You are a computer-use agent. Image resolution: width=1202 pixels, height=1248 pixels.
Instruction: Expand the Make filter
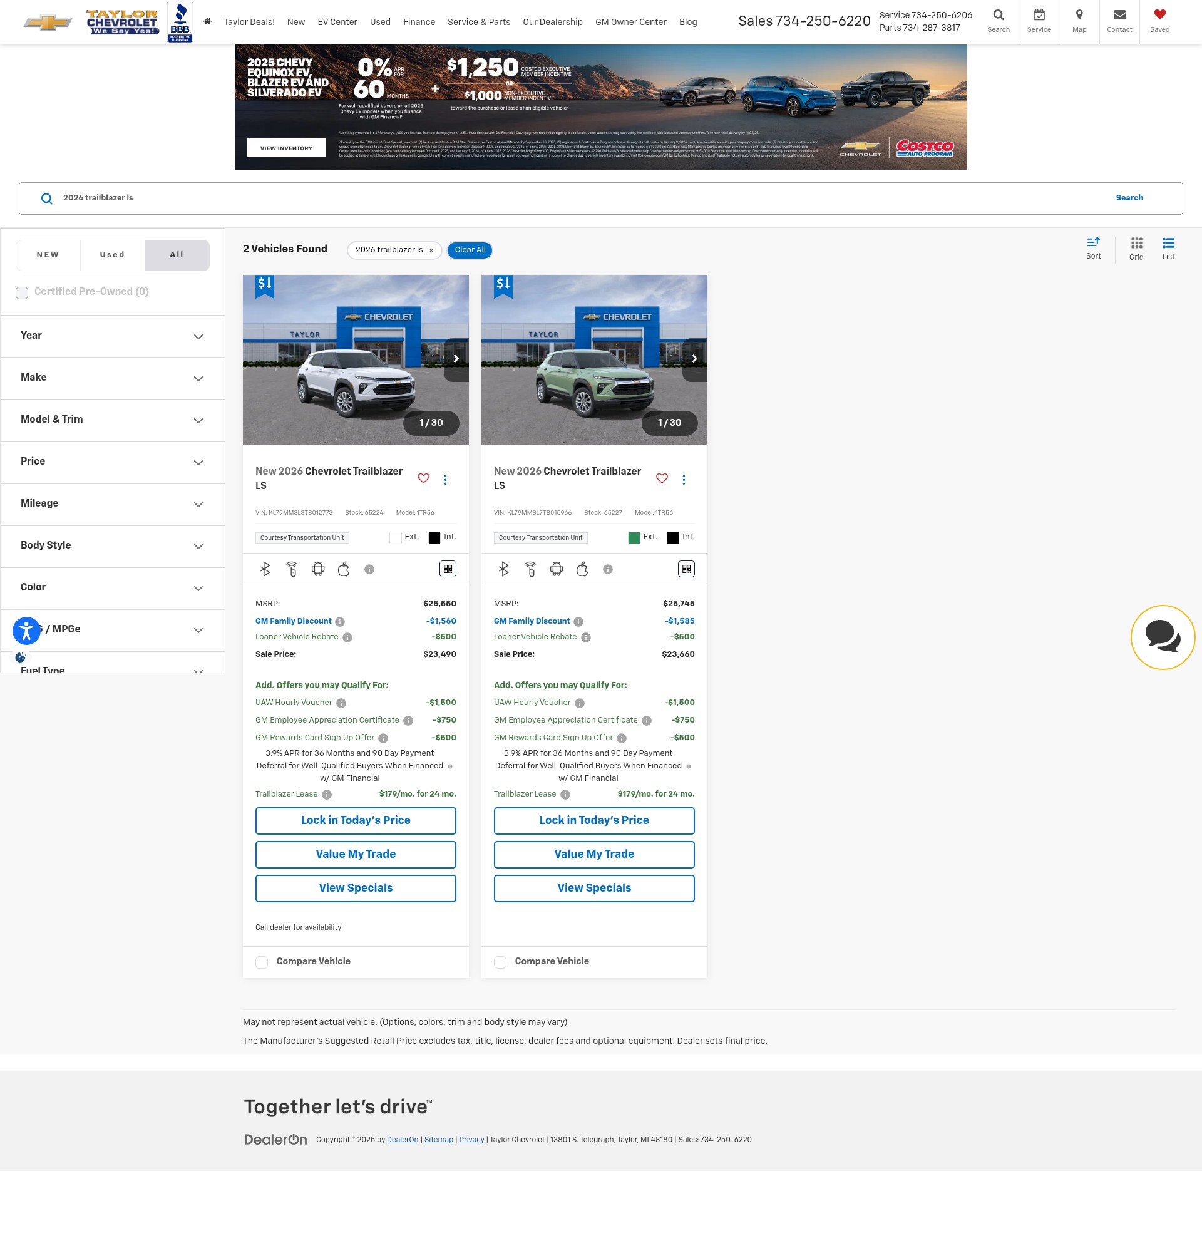pos(113,378)
